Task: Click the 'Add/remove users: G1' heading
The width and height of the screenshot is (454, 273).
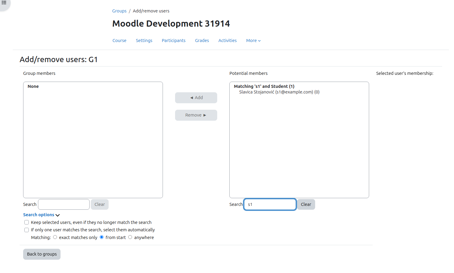Action: pos(59,59)
